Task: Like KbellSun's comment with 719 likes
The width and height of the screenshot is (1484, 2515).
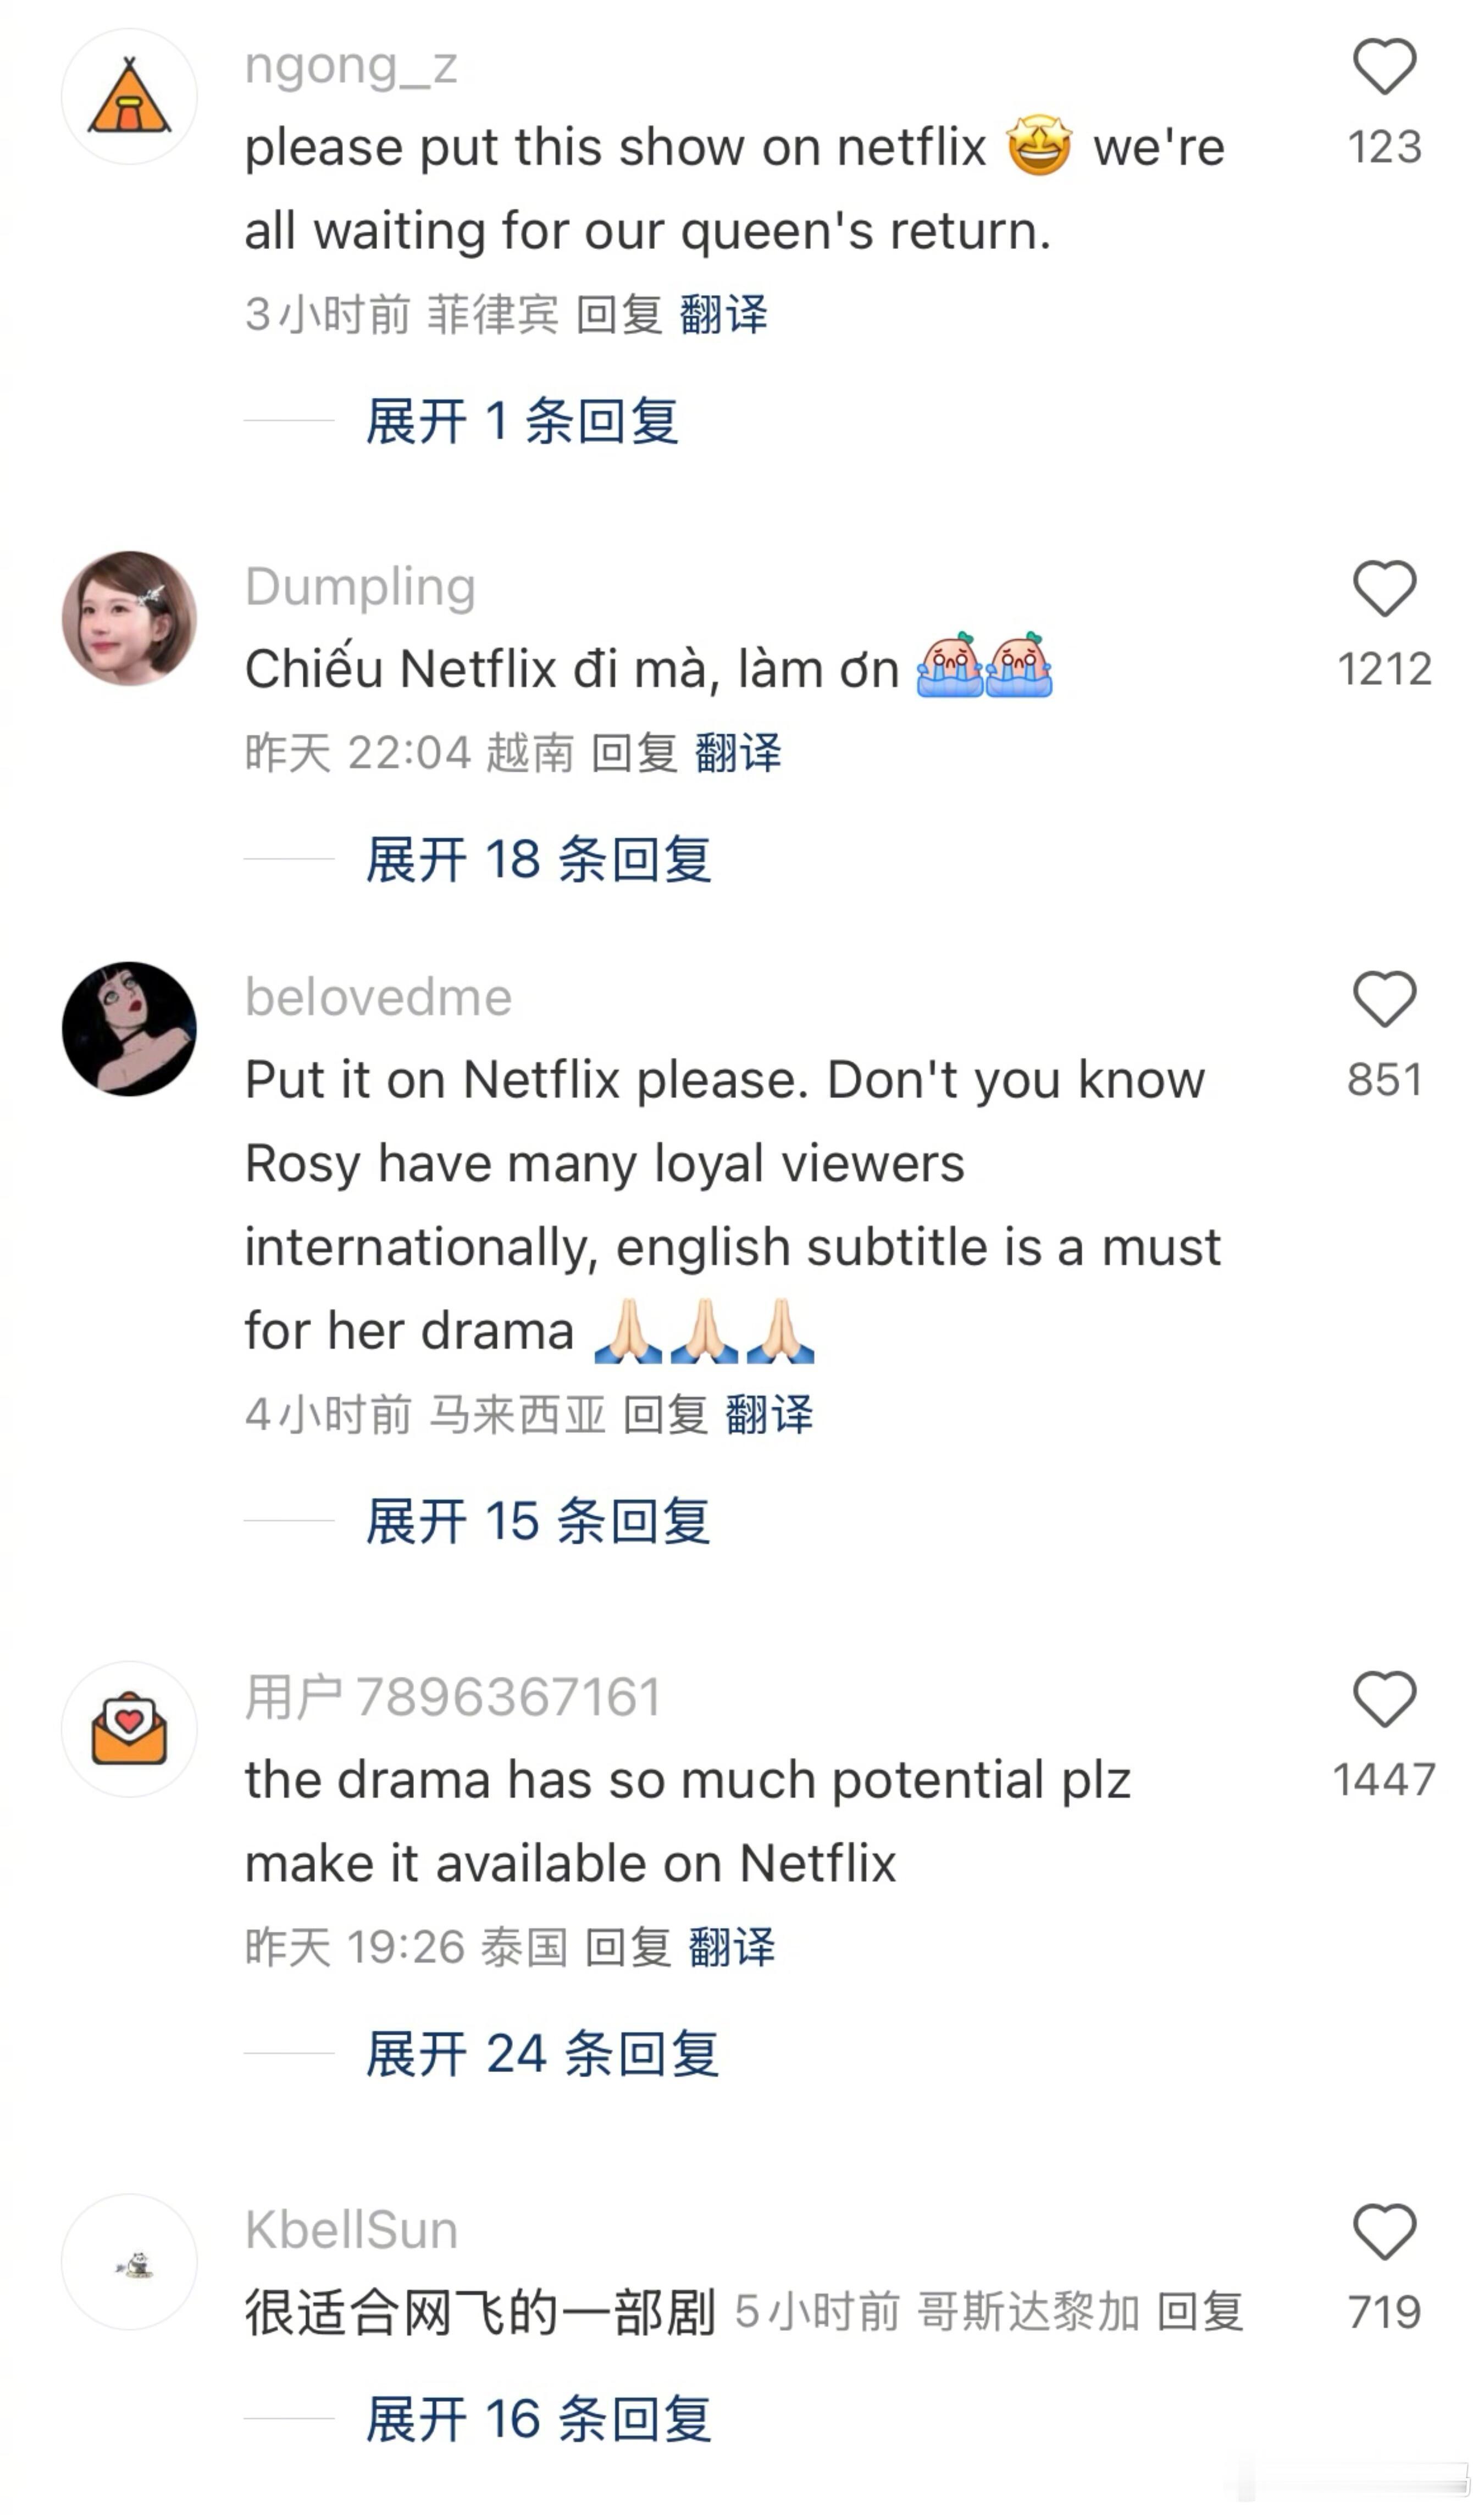Action: coord(1384,2232)
